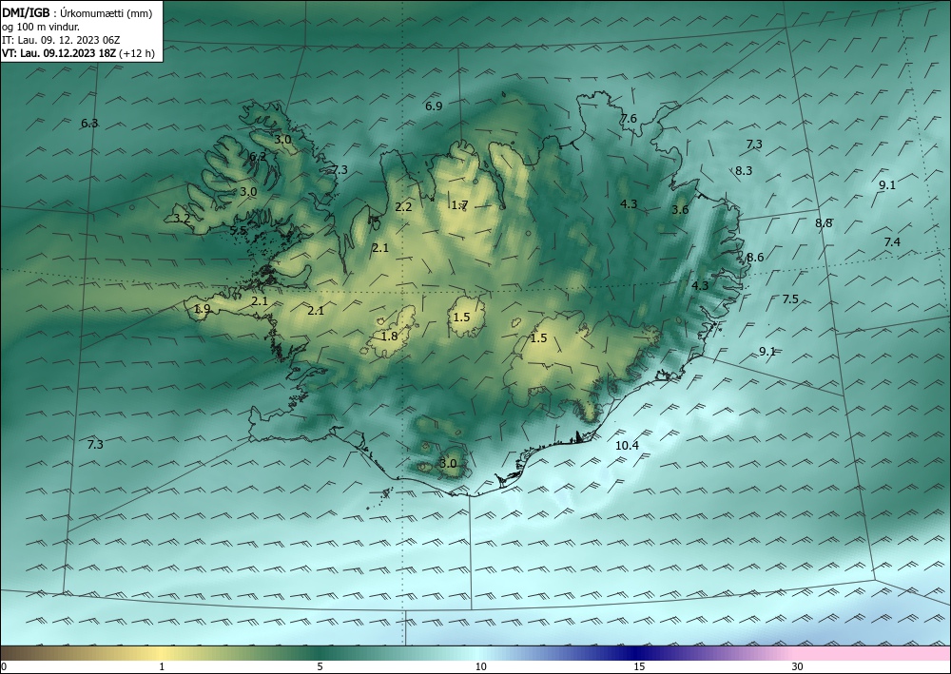
Task: Click the 1.8 value on Langjökull glacier
Action: pyautogui.click(x=389, y=337)
